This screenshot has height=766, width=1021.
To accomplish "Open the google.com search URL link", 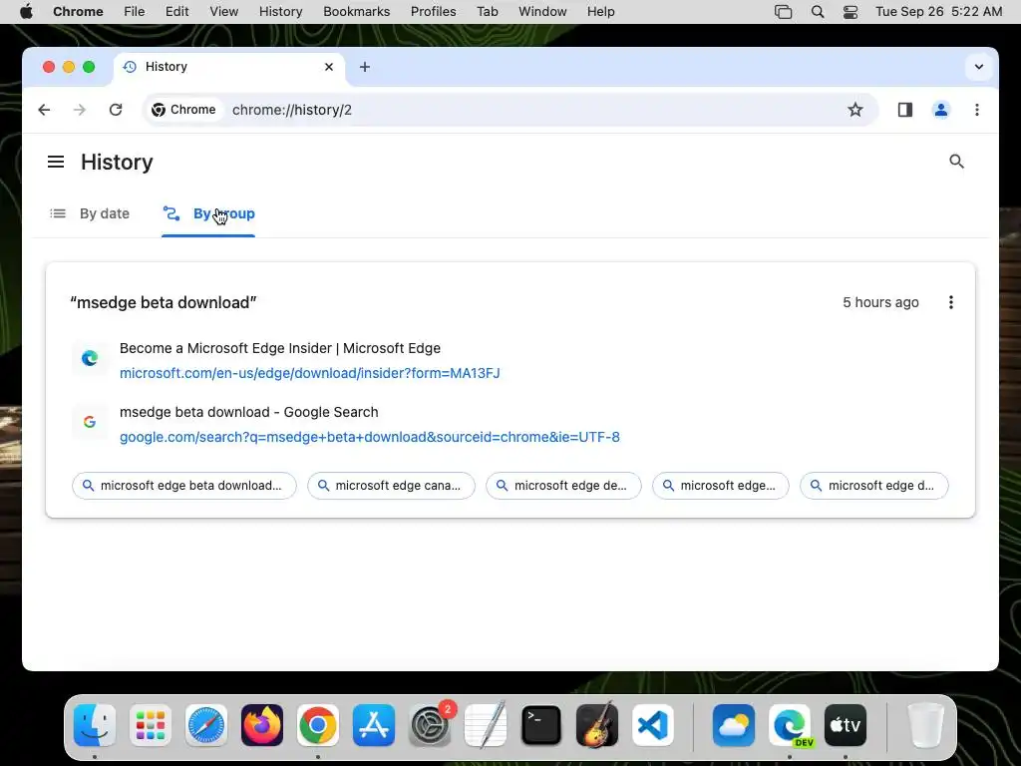I will (370, 437).
